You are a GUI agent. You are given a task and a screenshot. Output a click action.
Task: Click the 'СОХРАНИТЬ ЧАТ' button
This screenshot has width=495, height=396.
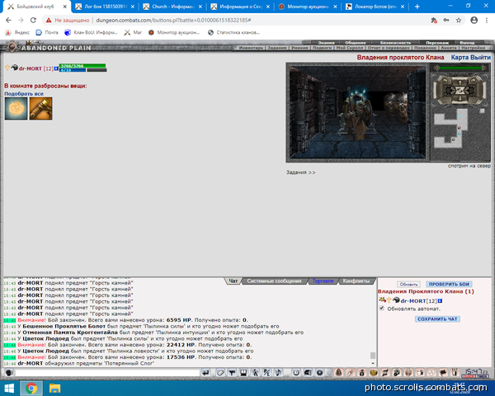pos(437,319)
